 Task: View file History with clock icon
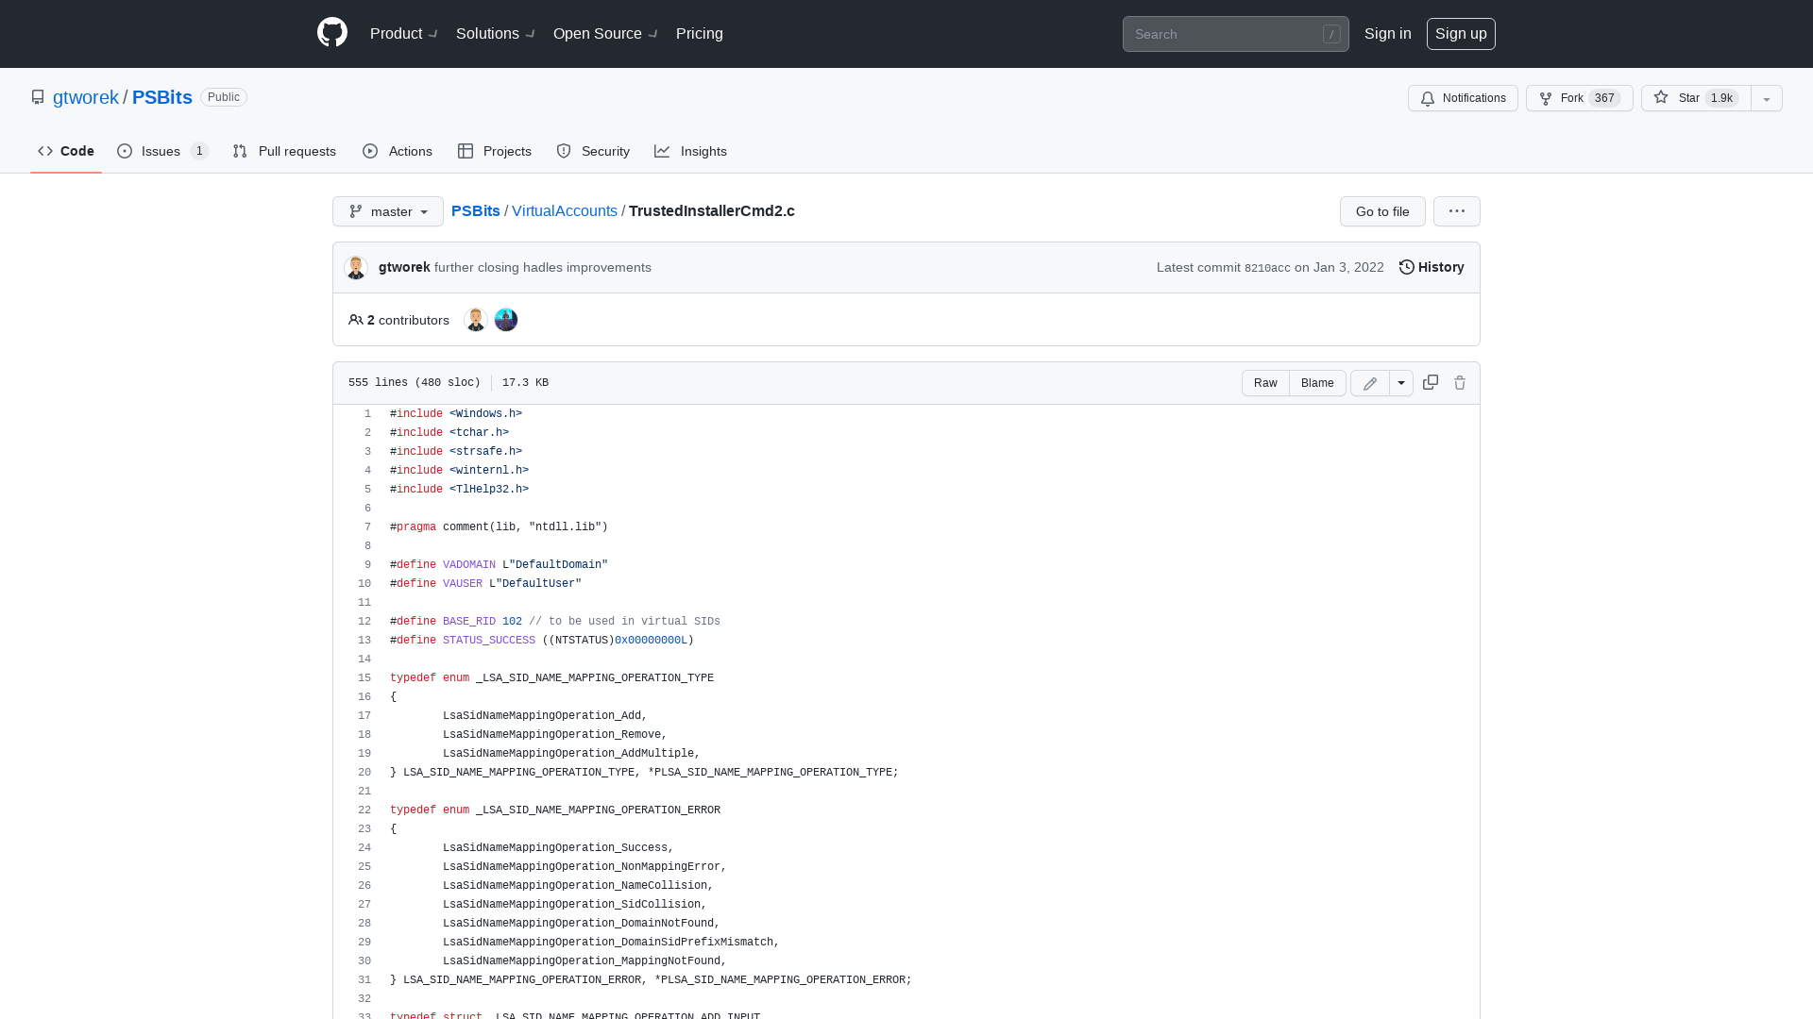[1432, 267]
